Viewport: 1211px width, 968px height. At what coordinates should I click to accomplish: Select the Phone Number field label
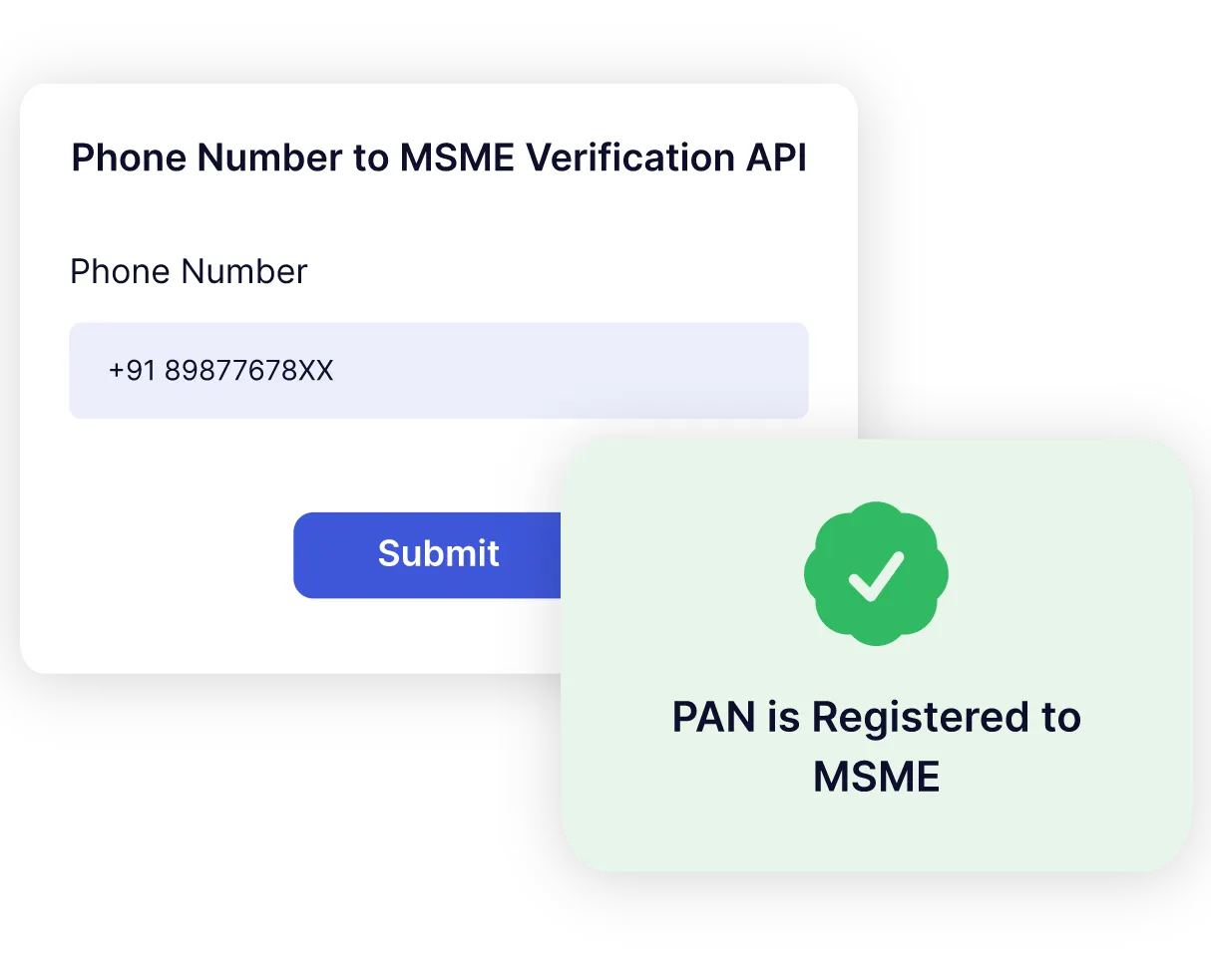[x=189, y=271]
